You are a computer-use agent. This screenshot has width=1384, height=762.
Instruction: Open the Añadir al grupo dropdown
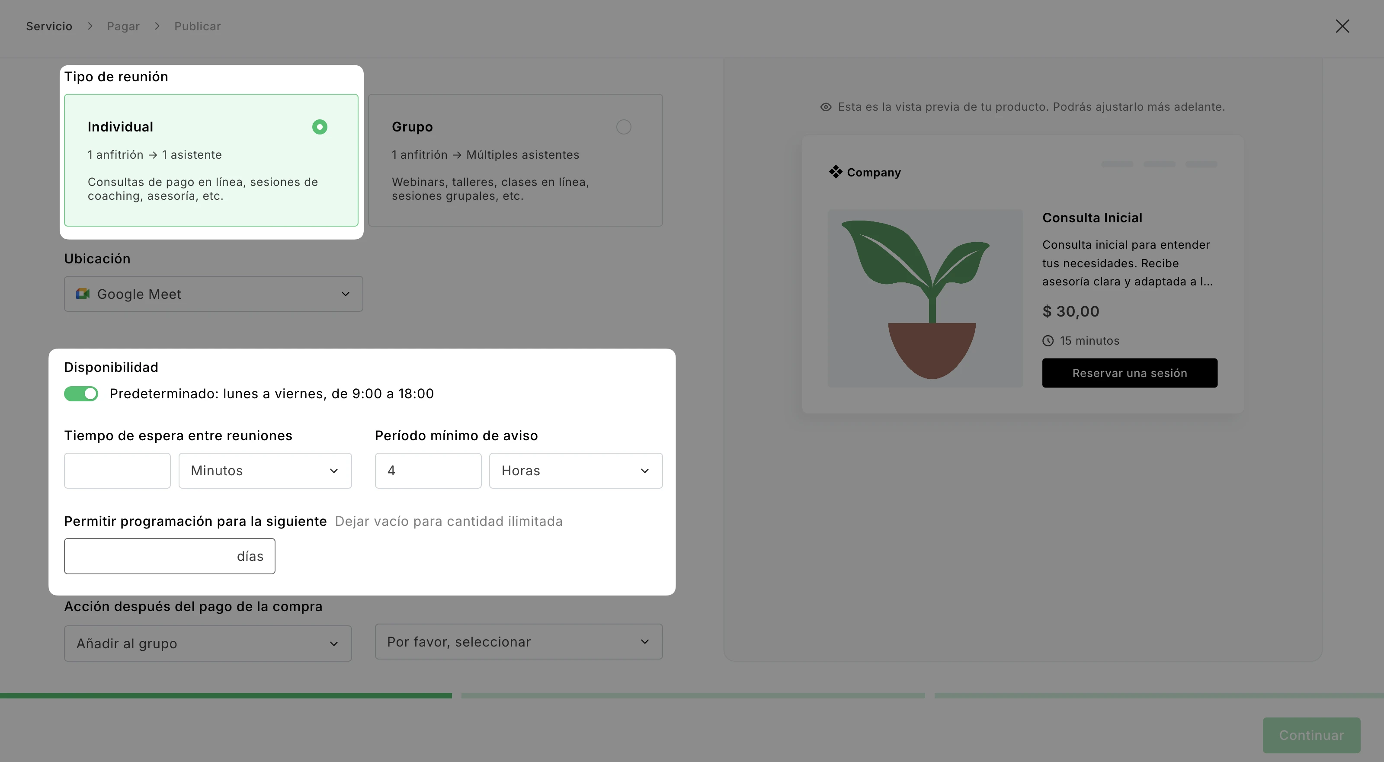click(x=208, y=643)
